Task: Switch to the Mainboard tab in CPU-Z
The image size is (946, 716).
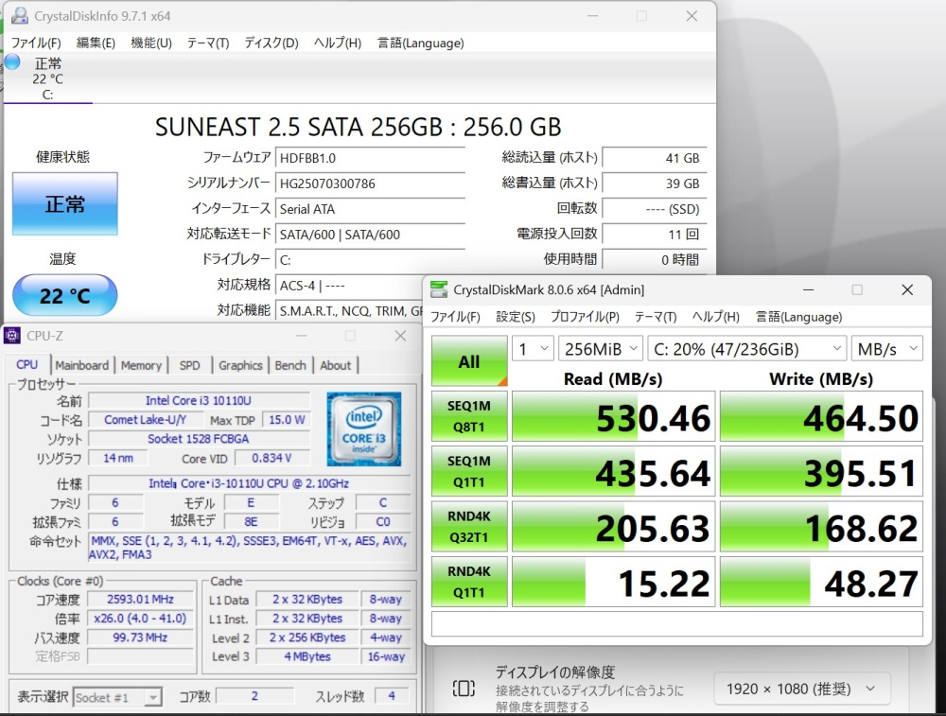Action: point(82,365)
